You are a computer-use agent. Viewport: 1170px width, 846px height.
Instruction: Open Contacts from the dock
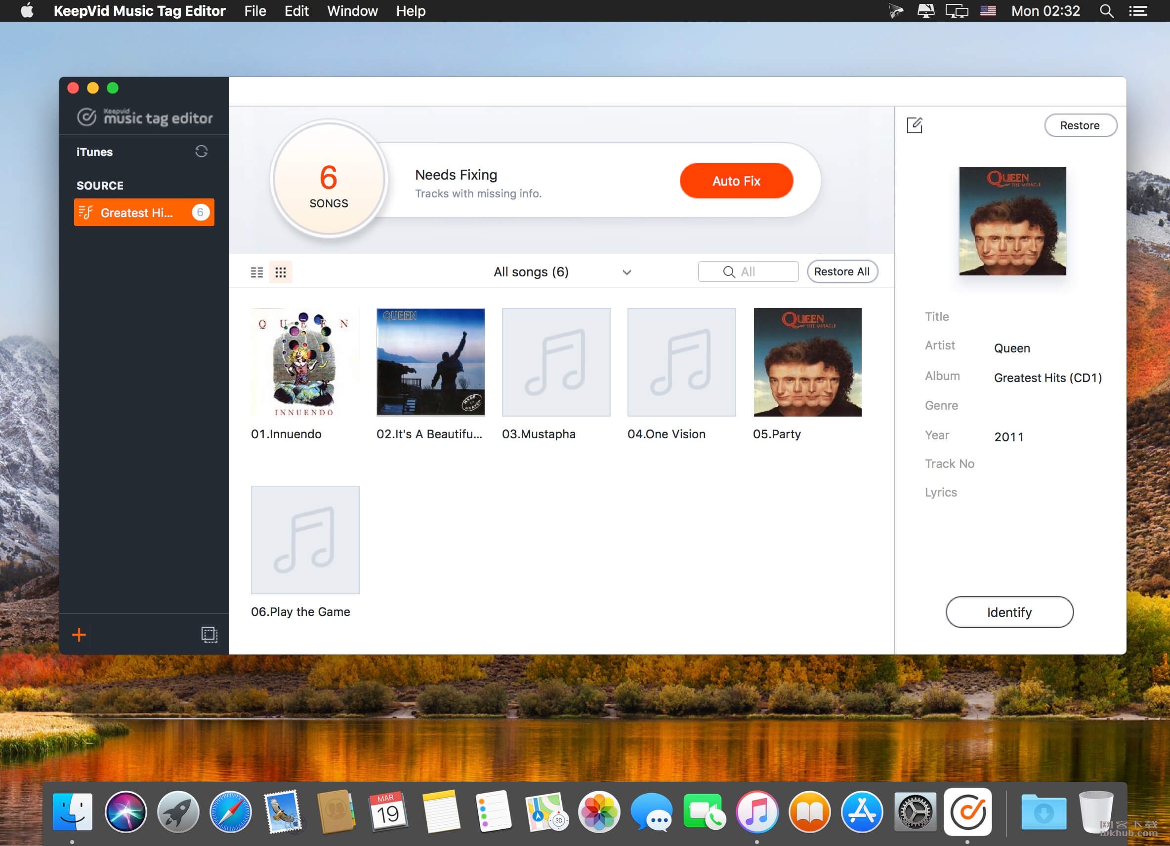[336, 812]
